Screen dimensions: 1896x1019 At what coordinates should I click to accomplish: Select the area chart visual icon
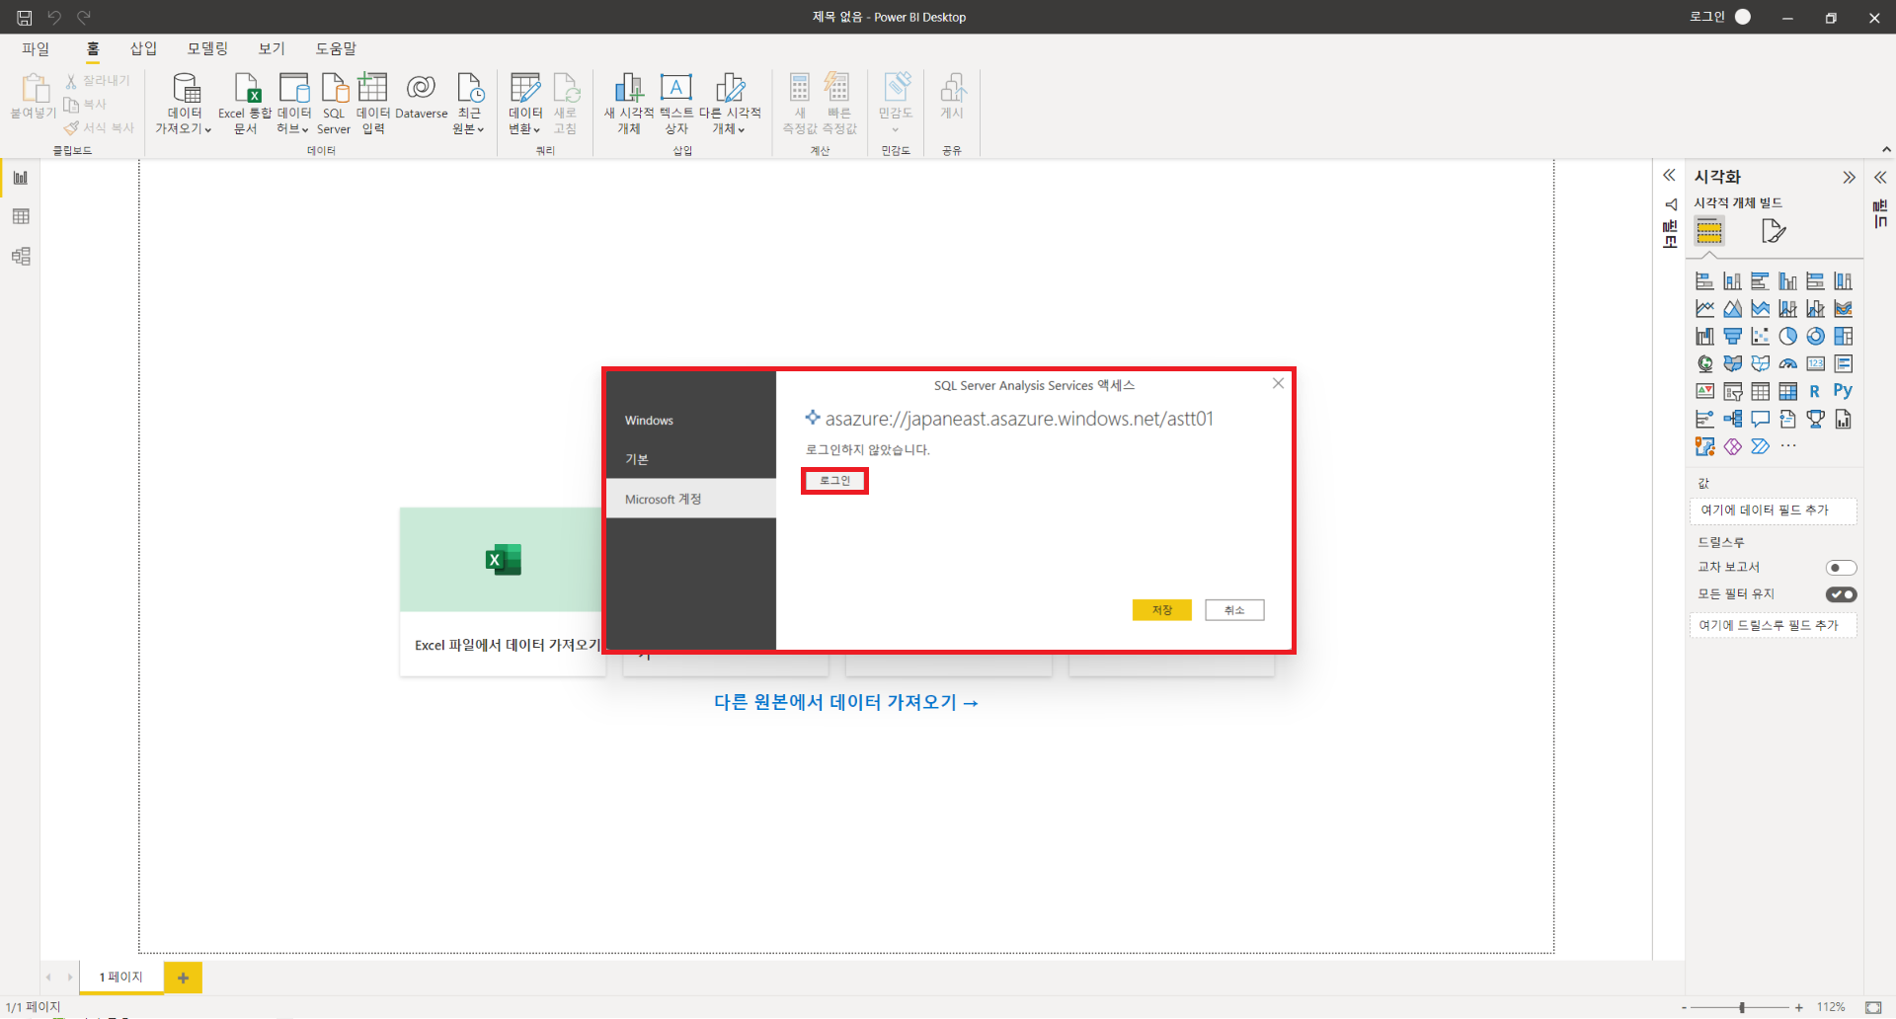coord(1732,309)
